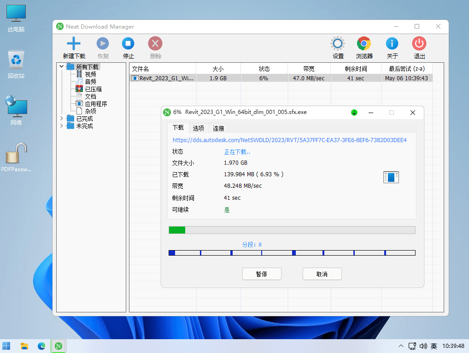The width and height of the screenshot is (469, 353).
Task: Click the 47.0 MB/sec bandwidth cell
Action: [x=309, y=78]
